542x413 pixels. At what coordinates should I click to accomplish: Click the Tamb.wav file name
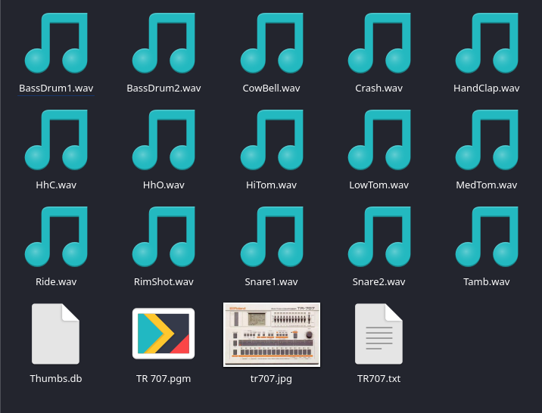[486, 282]
